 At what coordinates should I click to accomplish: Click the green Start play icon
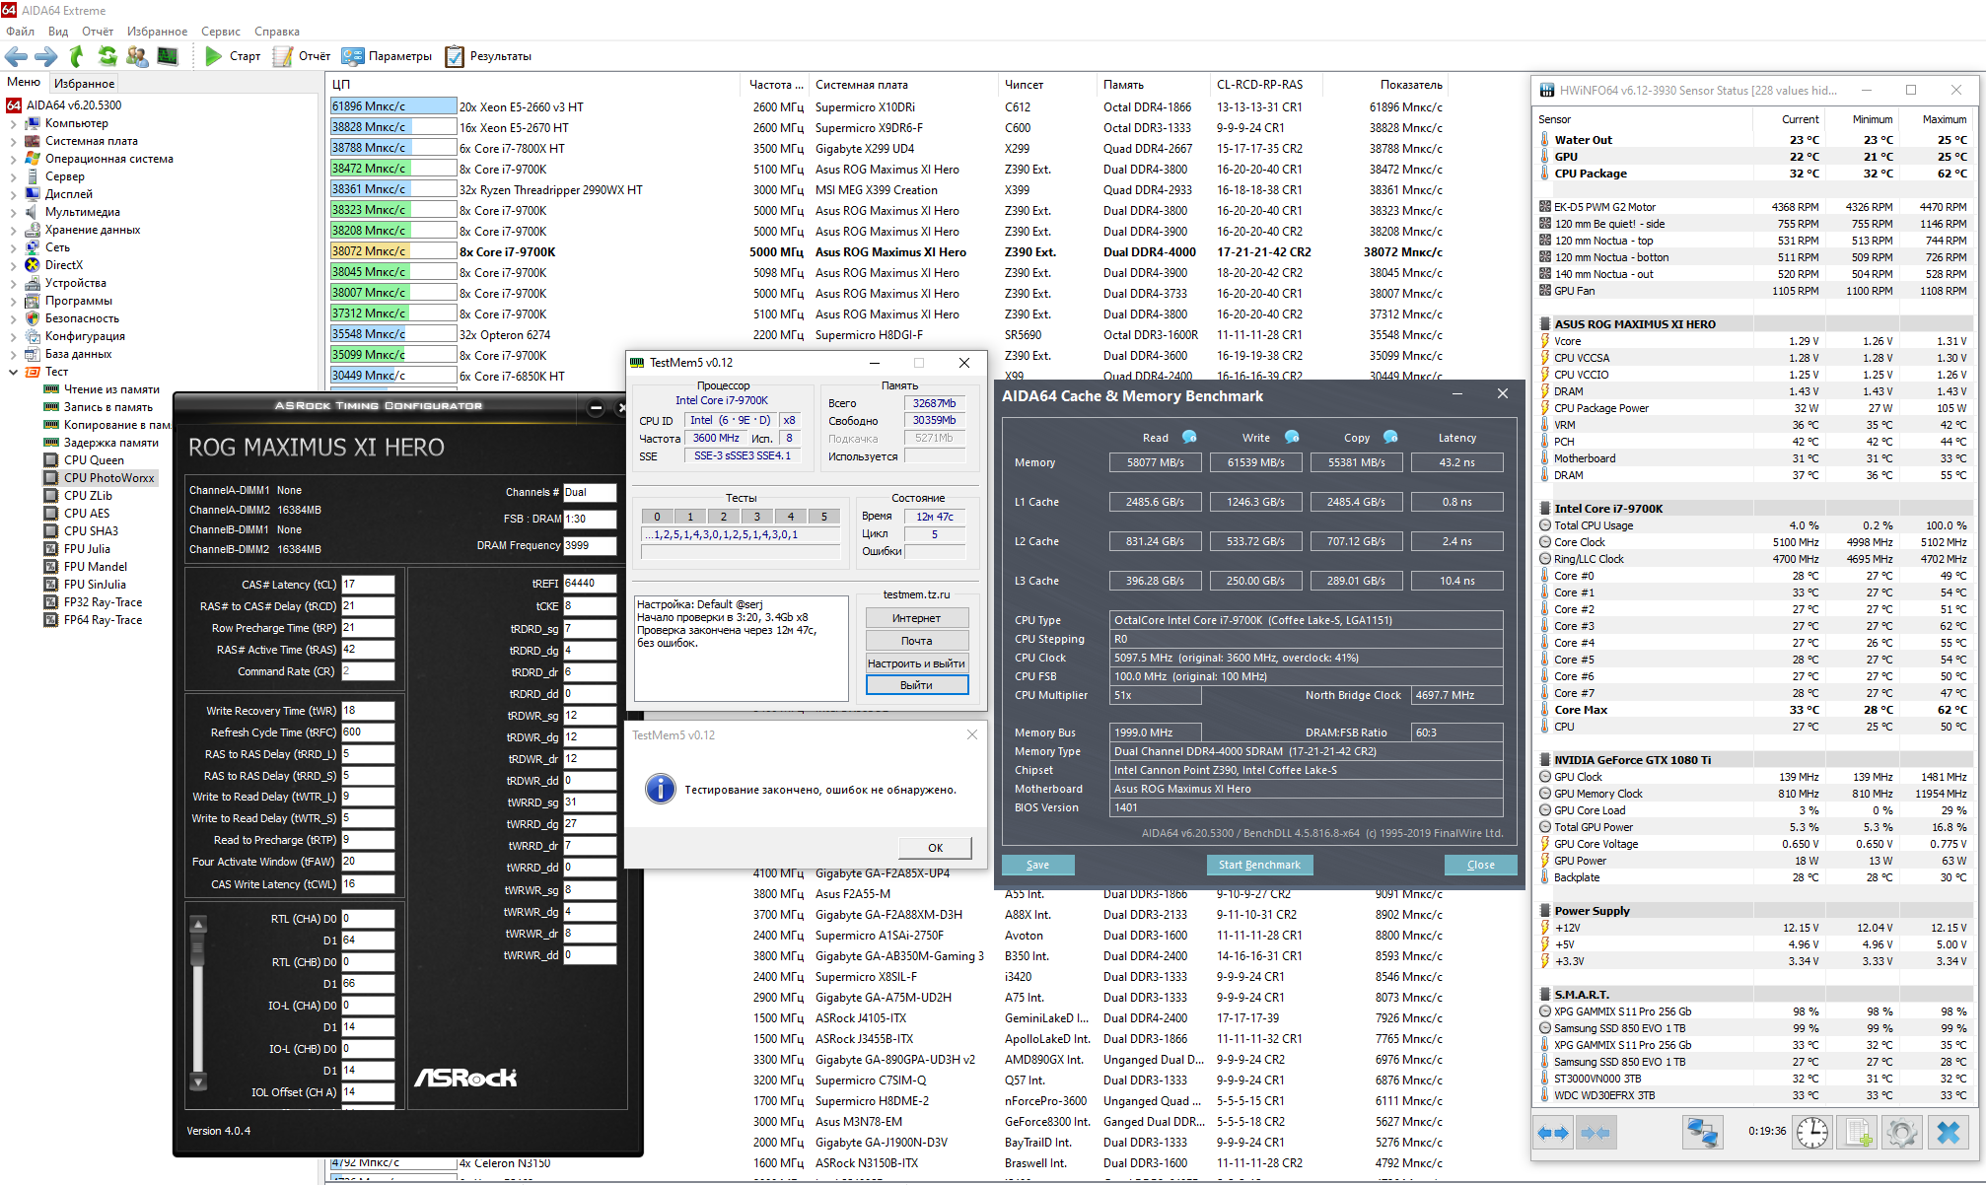pos(213,56)
